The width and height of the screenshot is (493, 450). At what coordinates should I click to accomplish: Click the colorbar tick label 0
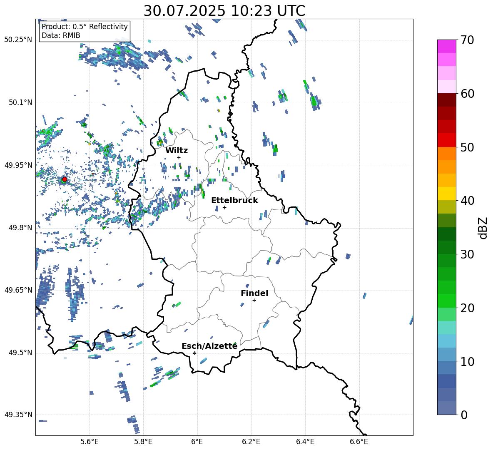coord(464,415)
